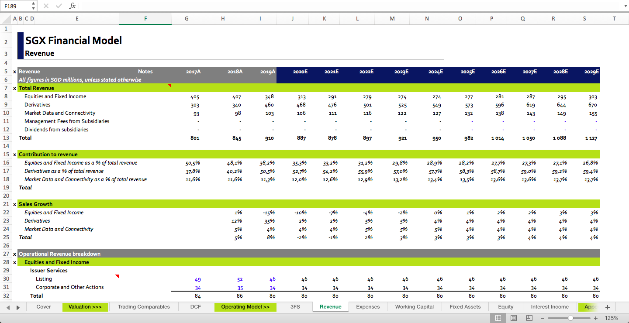Click the 2018A Listing value 52
The width and height of the screenshot is (629, 323).
(240, 279)
